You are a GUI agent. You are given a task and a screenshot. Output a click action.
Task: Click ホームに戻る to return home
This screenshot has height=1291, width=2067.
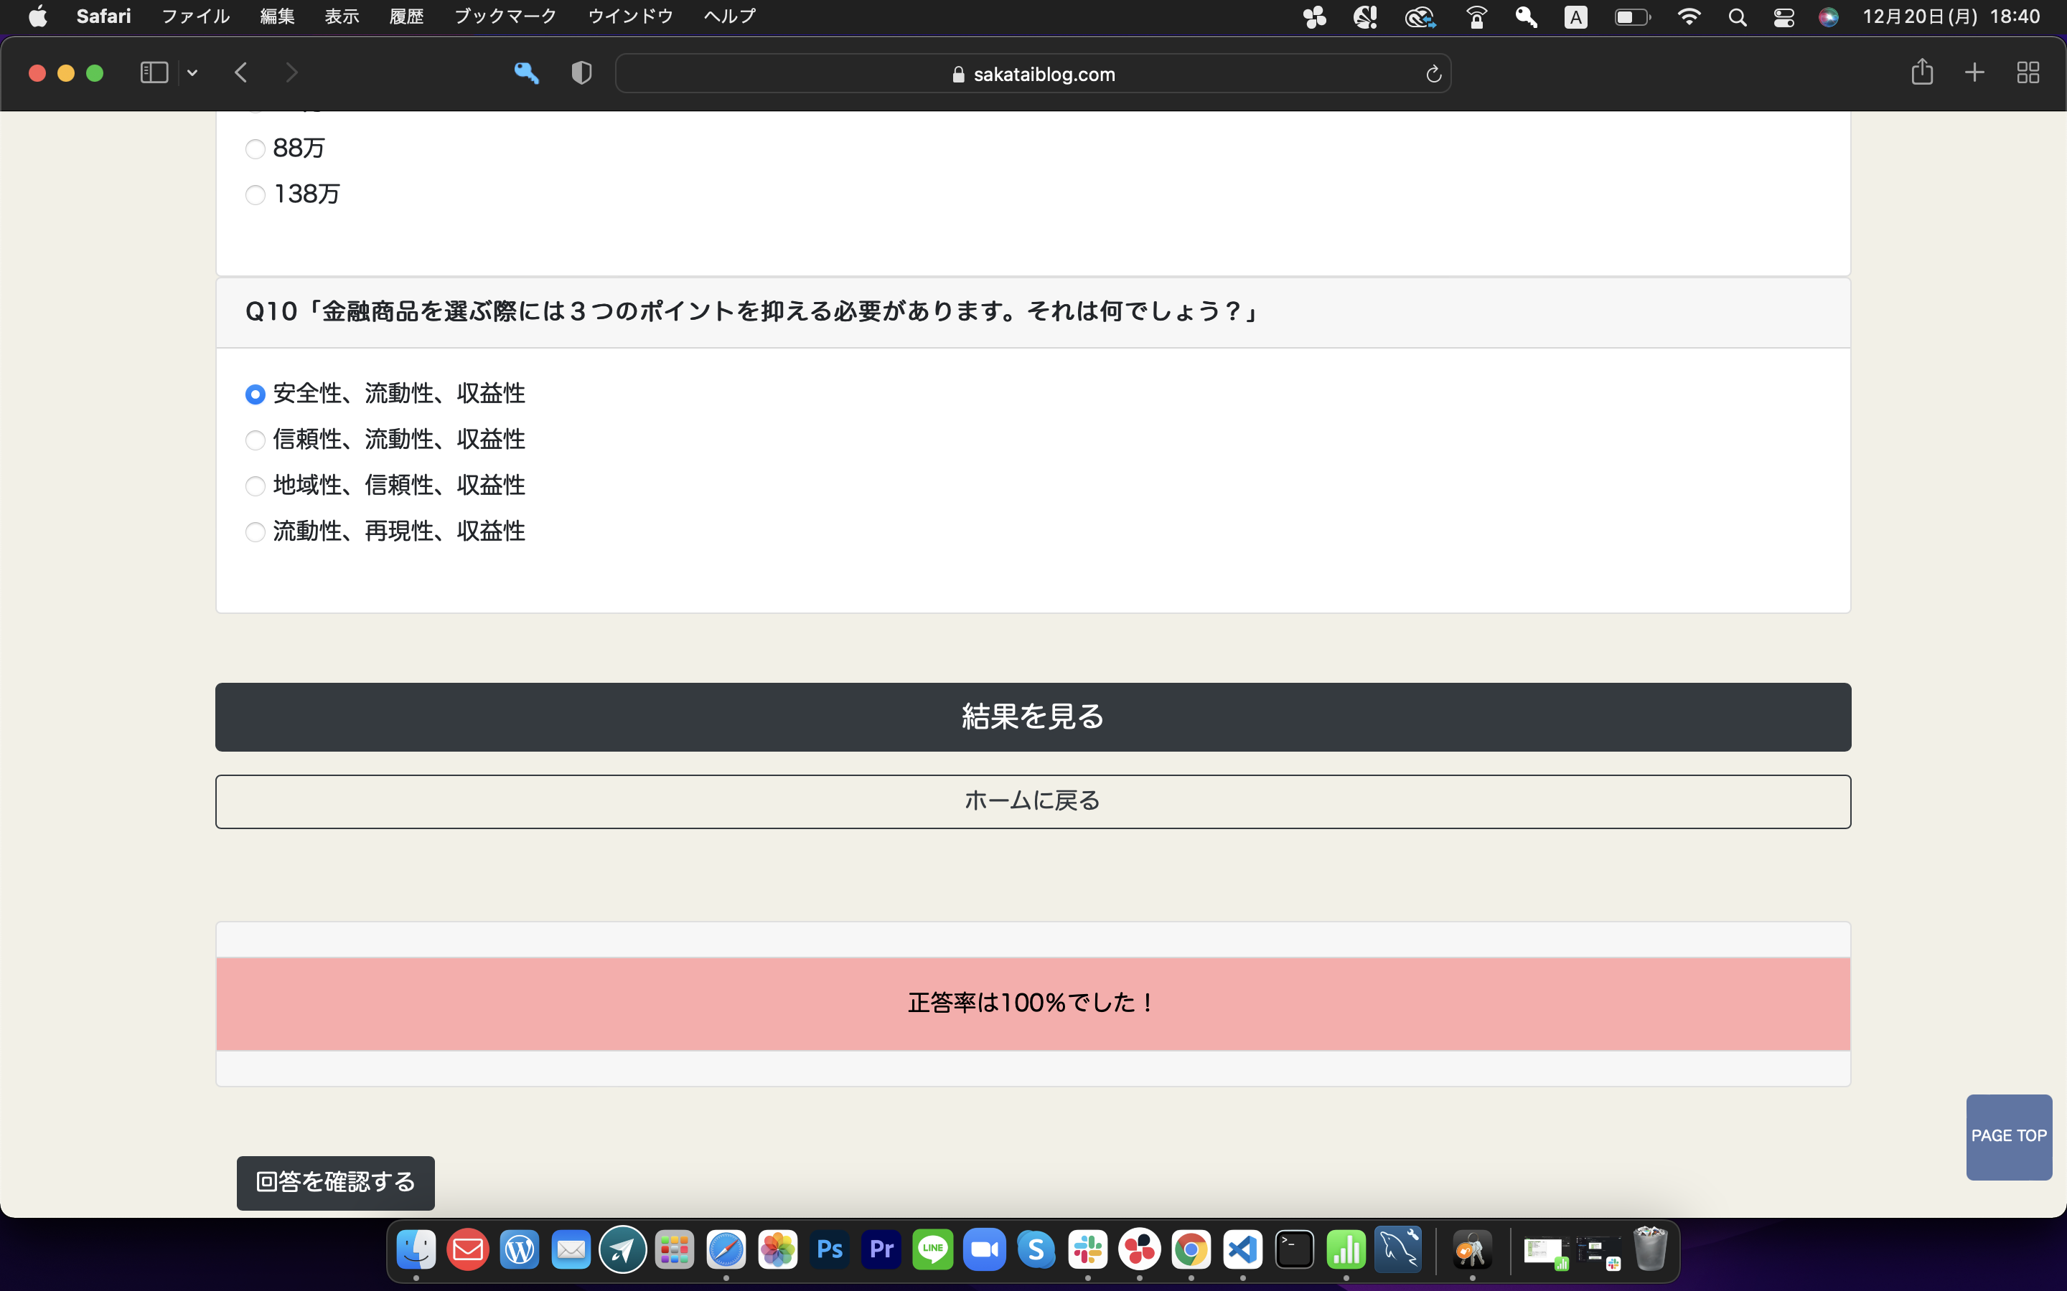tap(1032, 801)
